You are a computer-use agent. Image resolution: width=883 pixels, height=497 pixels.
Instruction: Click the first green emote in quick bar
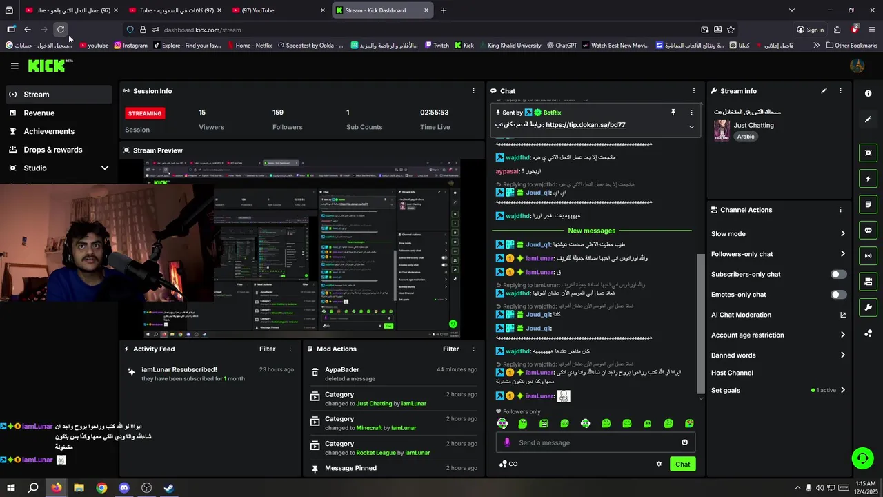pyautogui.click(x=502, y=423)
